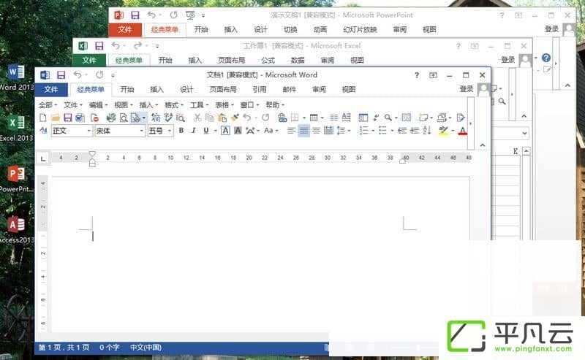Open 数据 tab in Excel window

pos(298,60)
